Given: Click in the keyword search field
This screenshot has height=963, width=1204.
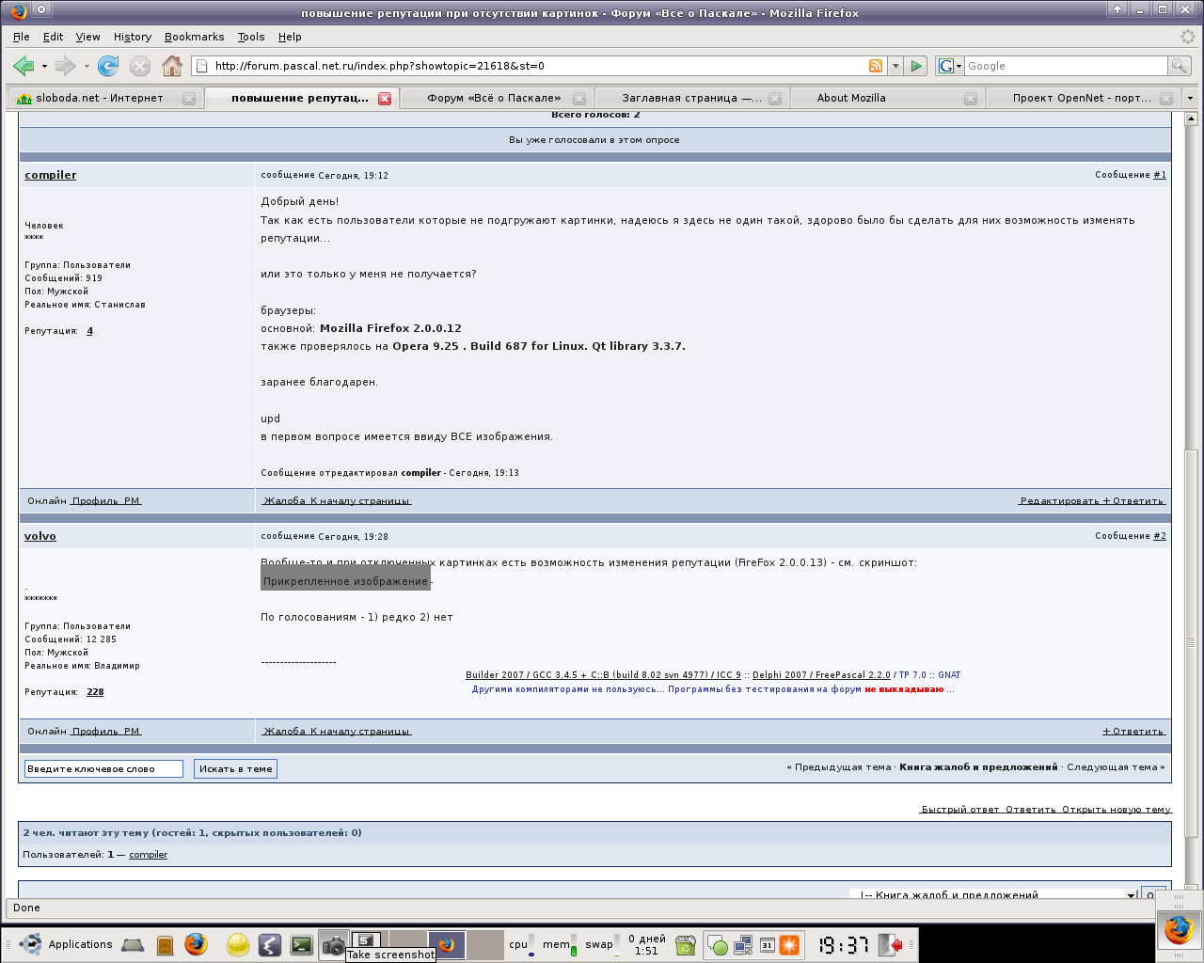Looking at the screenshot, I should [x=103, y=769].
